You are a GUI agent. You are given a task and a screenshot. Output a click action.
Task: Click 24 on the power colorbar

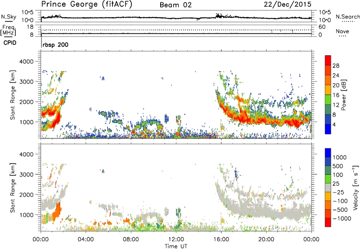(x=336, y=76)
